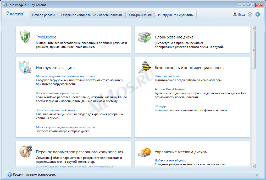Launch Acronis DriveCleanser link
Image resolution: width=266 pixels, height=180 pixels.
click(x=170, y=89)
